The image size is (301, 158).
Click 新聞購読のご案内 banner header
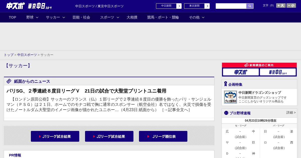click(x=259, y=65)
